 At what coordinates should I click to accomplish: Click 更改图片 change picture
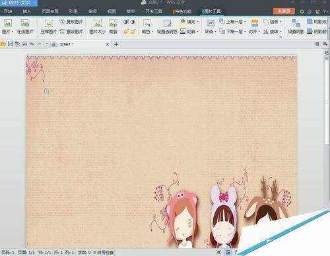pos(71,22)
